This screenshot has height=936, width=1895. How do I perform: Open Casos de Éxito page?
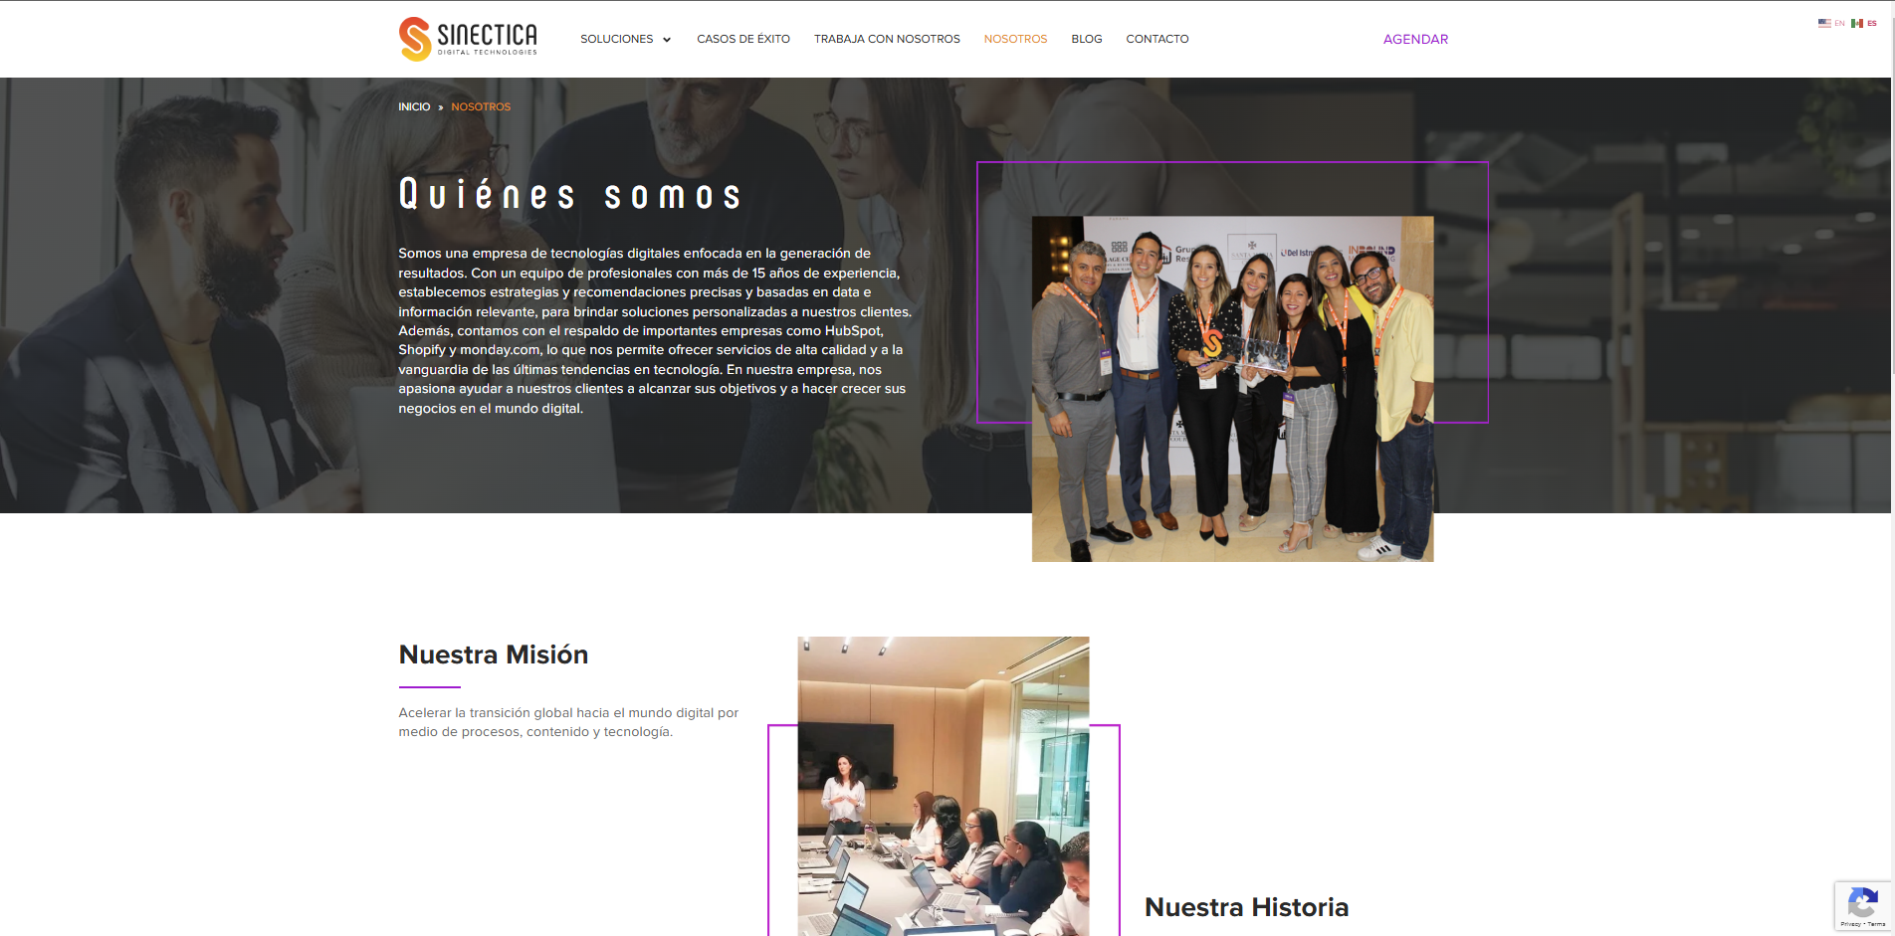pyautogui.click(x=743, y=39)
